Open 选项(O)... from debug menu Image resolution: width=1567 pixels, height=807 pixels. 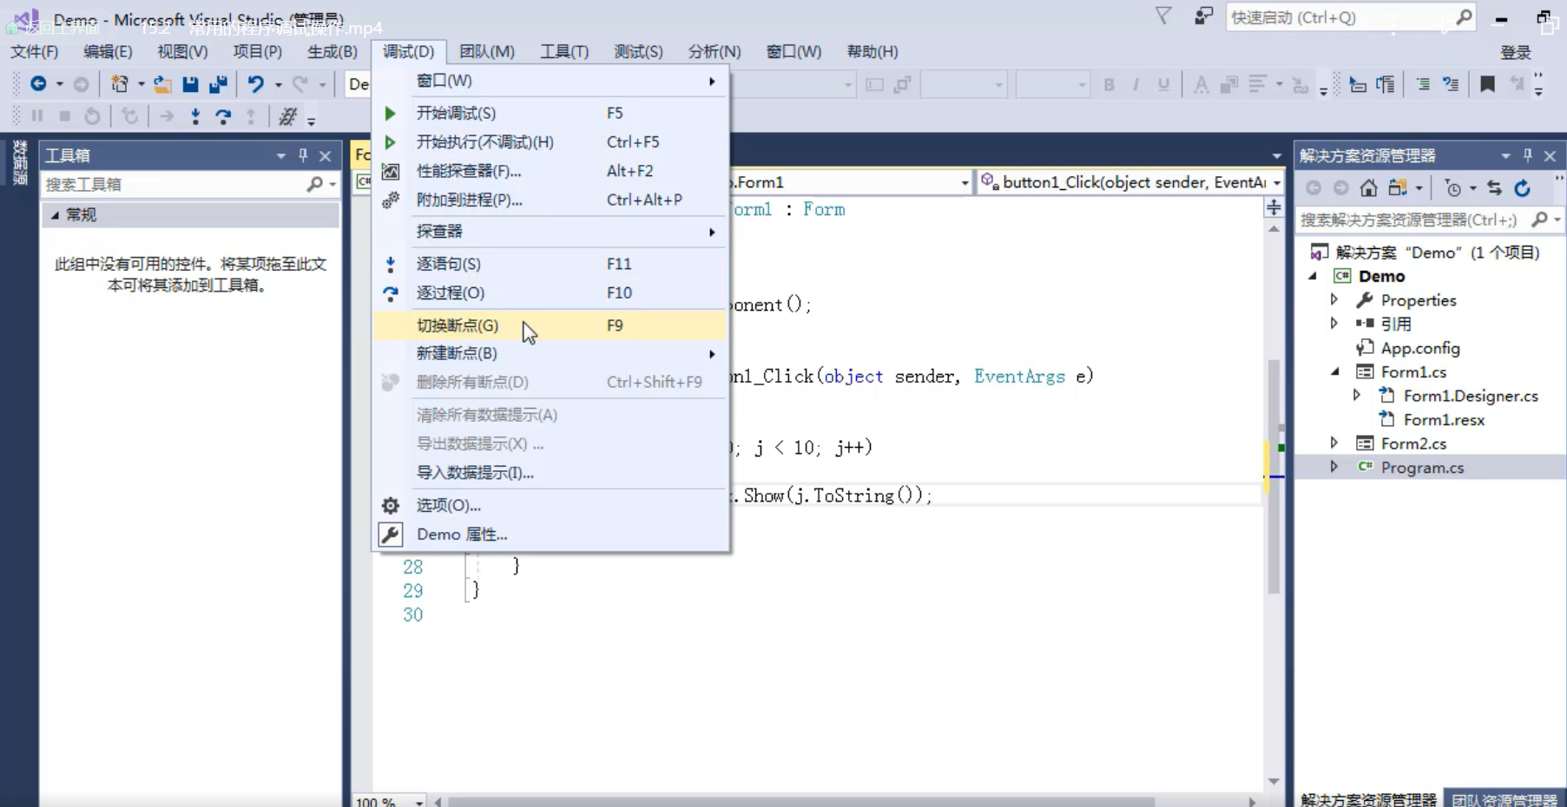[x=551, y=505]
